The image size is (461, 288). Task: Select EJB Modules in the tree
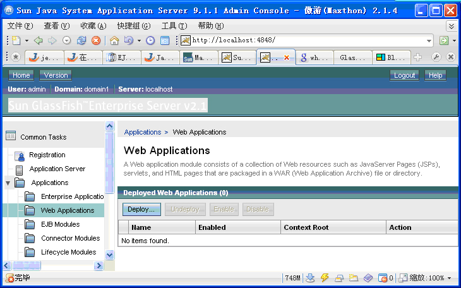click(x=60, y=224)
